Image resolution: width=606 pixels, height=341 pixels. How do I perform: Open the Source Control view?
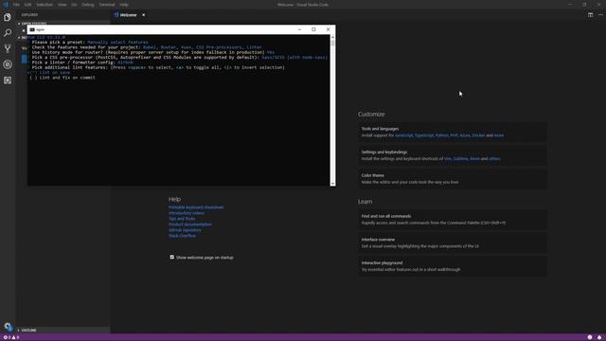point(8,48)
